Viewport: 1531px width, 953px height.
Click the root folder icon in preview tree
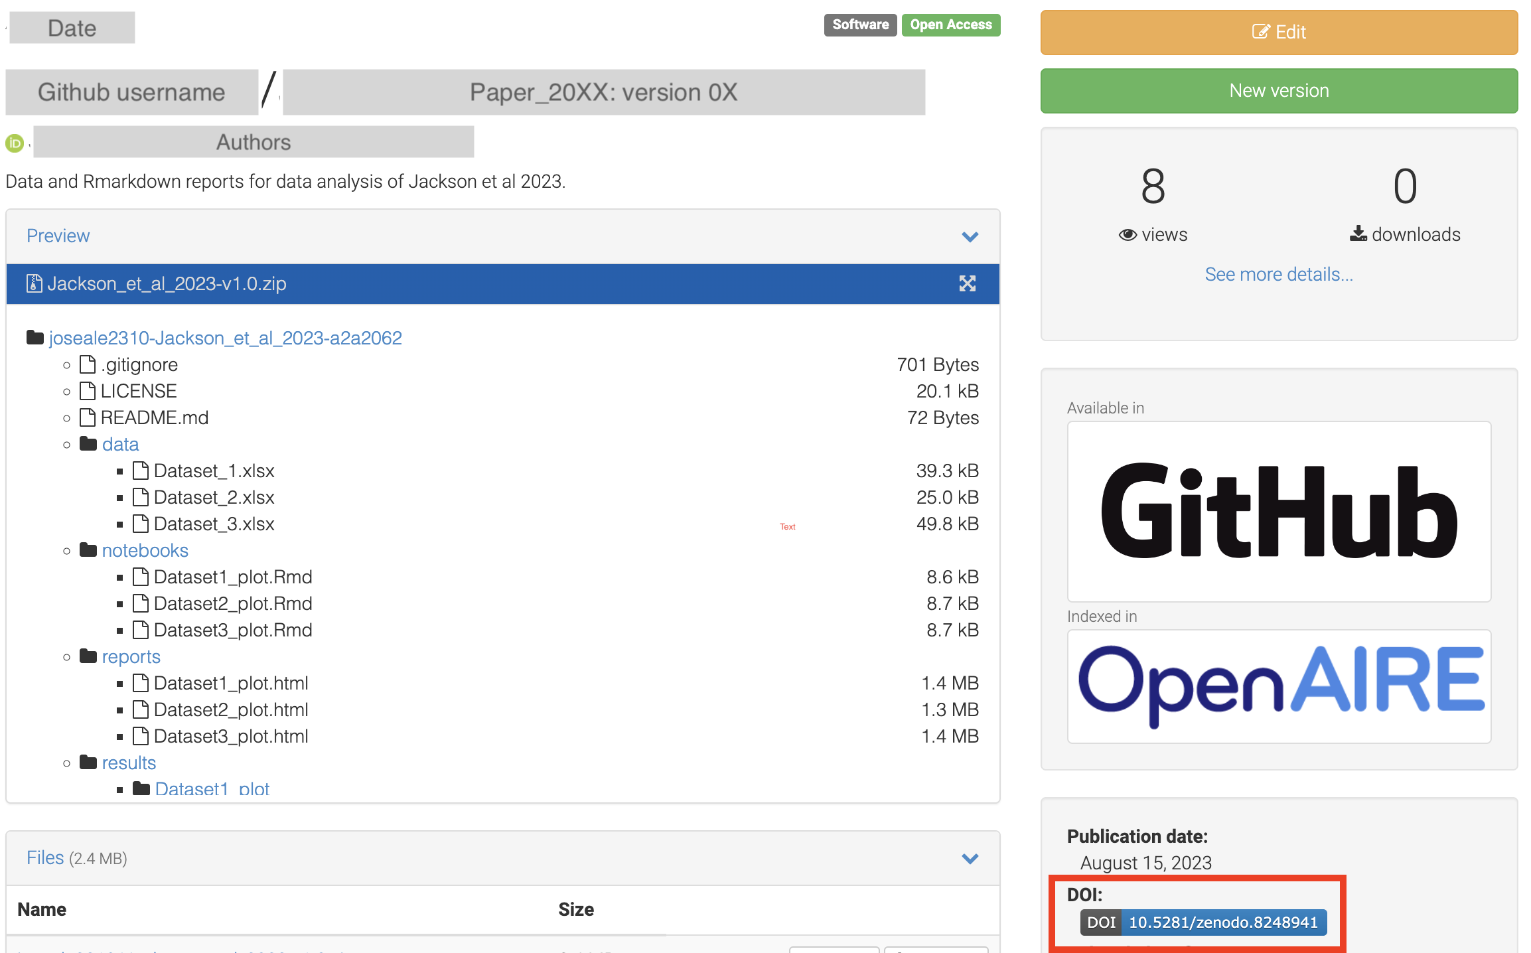click(35, 338)
